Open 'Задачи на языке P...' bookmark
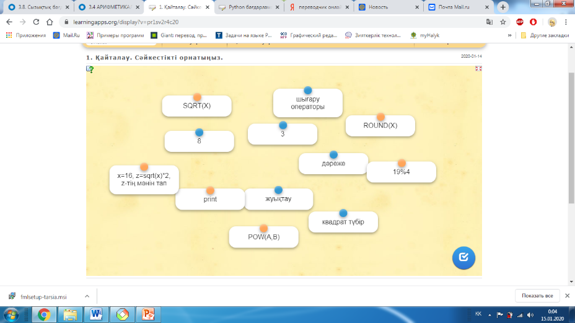 [x=244, y=35]
